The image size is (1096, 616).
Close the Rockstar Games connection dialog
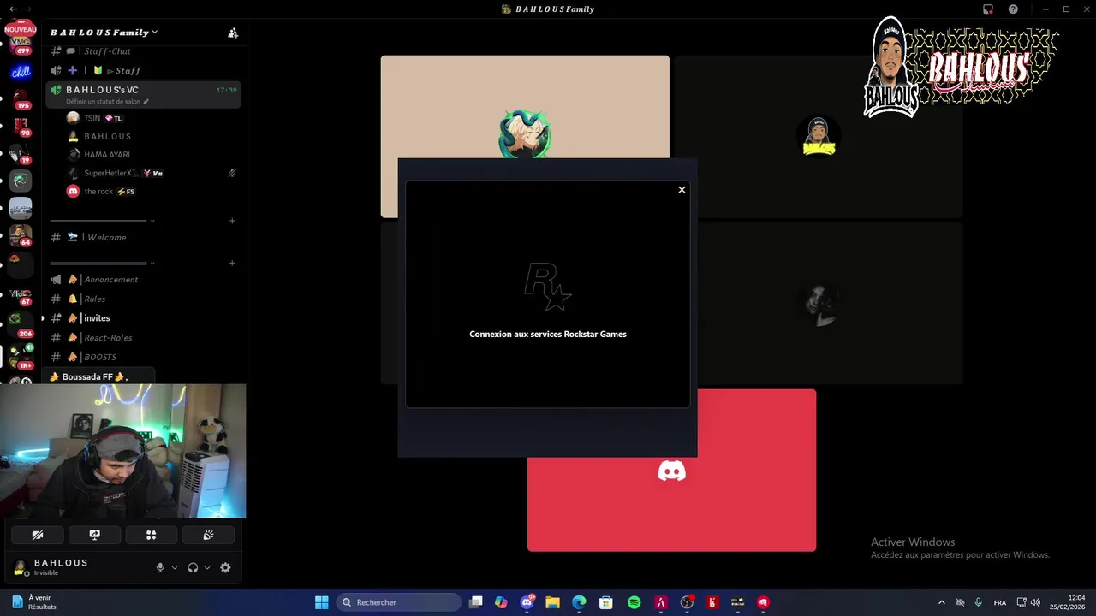[682, 190]
